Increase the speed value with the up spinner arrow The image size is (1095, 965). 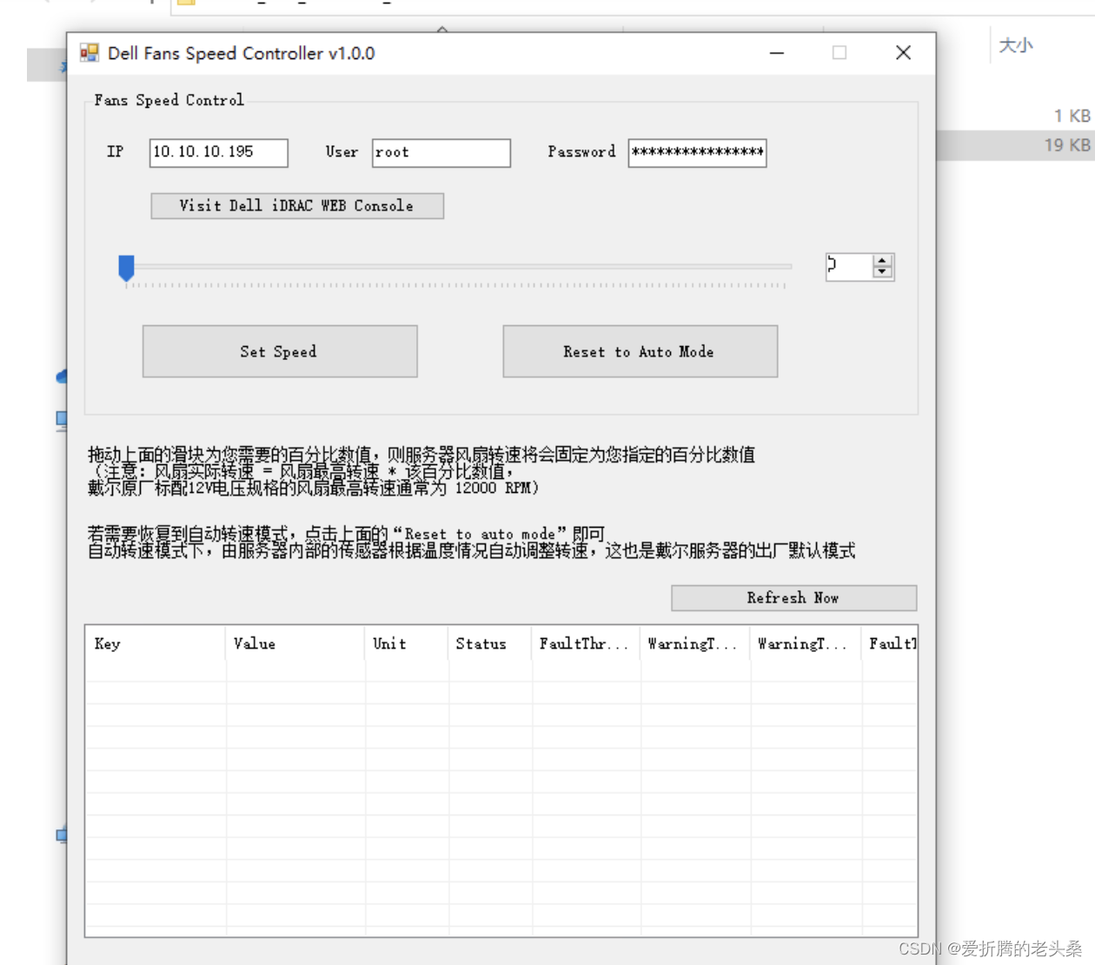[882, 261]
